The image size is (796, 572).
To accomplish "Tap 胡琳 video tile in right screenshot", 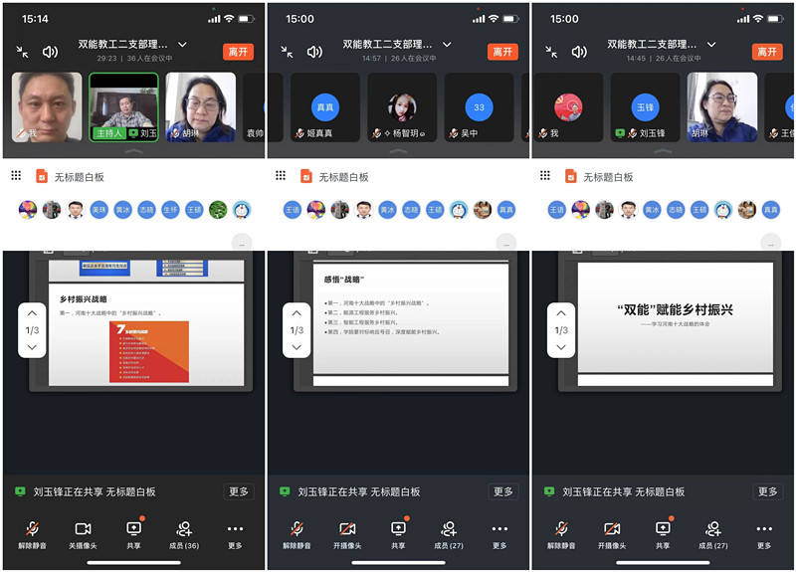I will click(x=721, y=105).
